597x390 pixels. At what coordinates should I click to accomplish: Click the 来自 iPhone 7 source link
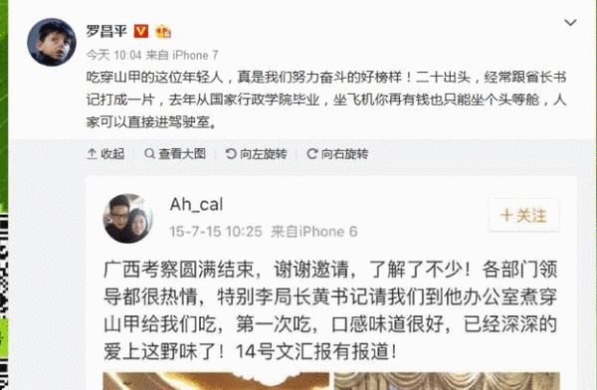tap(182, 56)
